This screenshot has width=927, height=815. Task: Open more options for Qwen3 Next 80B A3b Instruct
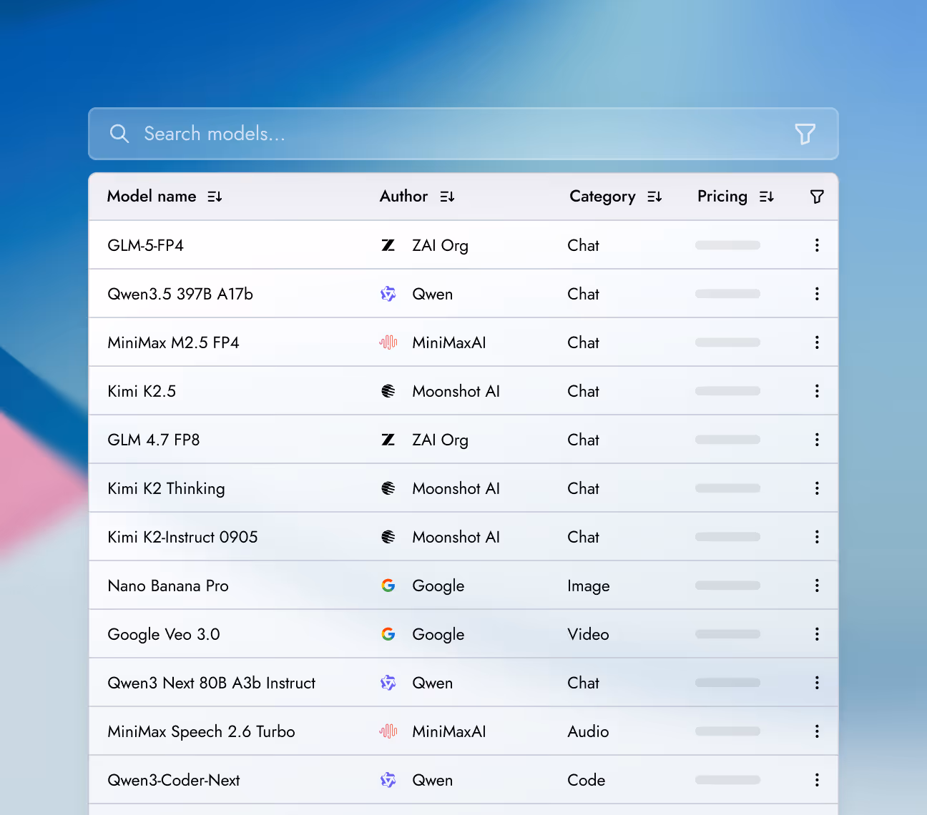[x=817, y=683]
